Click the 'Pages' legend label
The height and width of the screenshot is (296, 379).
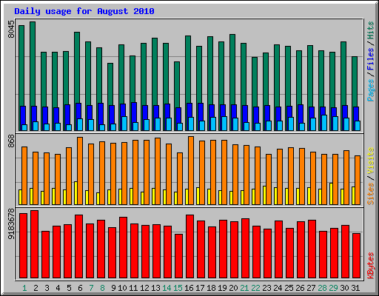[371, 90]
